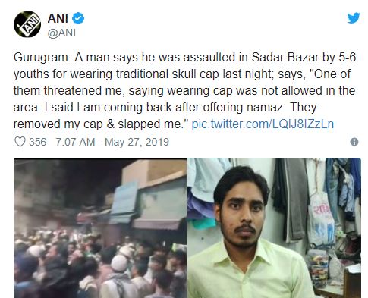
Task: Open the pic.twitter.com/LQlJ8IZzLn link
Action: click(263, 124)
